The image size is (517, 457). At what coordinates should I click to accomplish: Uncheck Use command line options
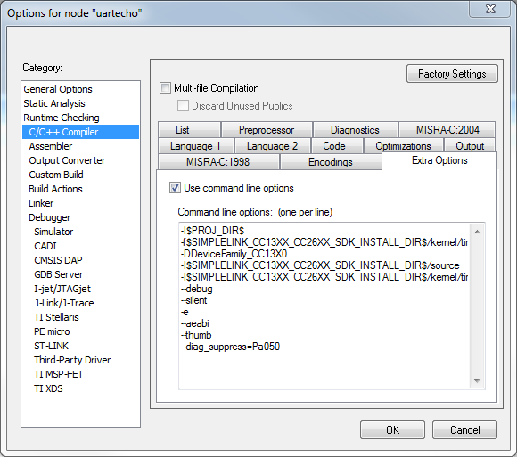click(175, 188)
